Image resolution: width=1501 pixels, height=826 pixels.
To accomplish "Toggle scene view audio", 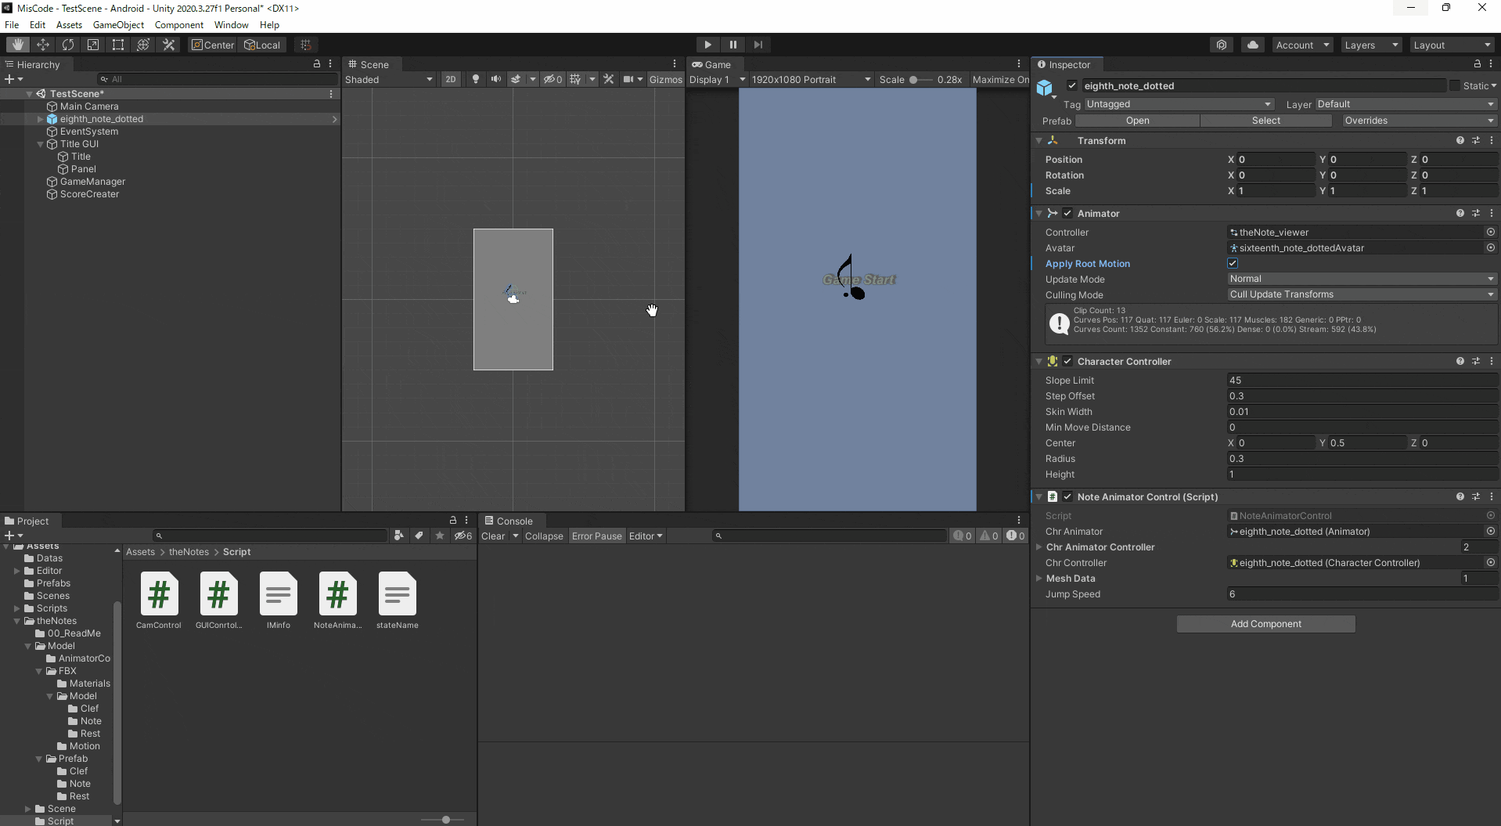I will (x=496, y=79).
